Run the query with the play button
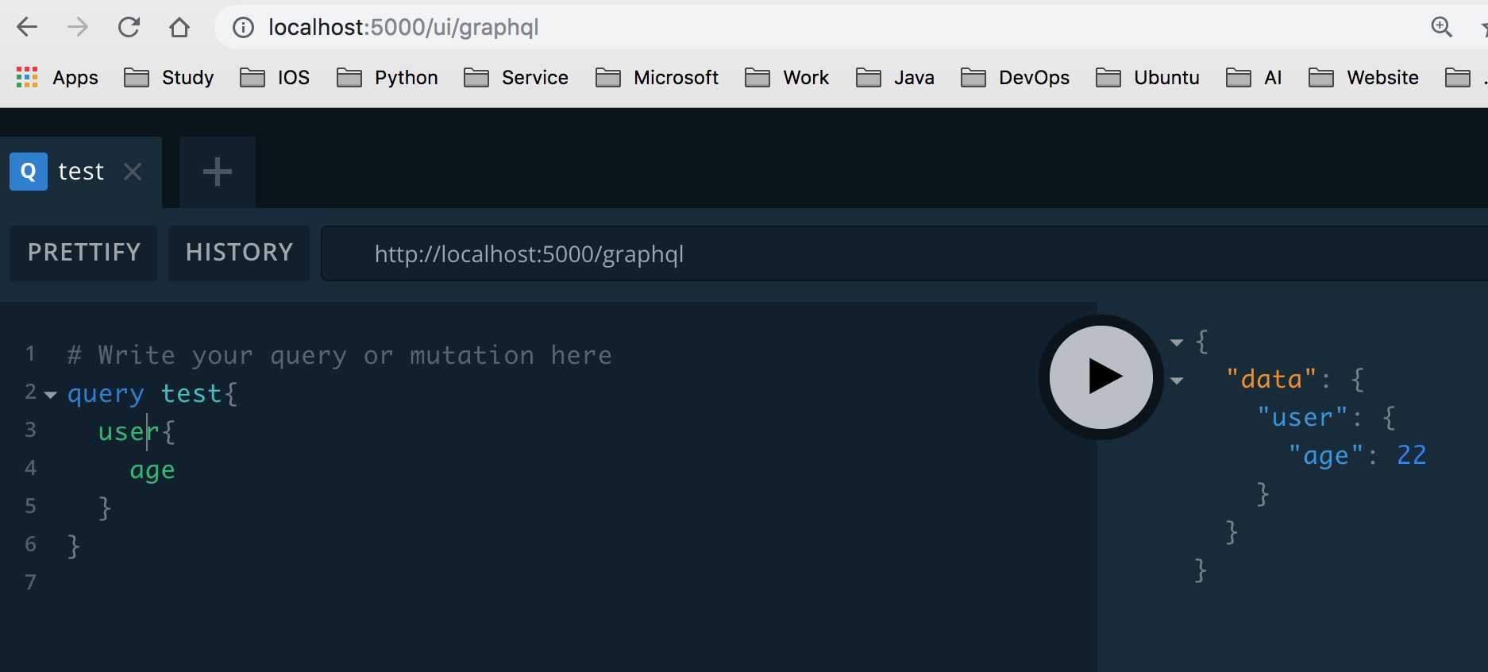The height and width of the screenshot is (672, 1488). [1101, 377]
